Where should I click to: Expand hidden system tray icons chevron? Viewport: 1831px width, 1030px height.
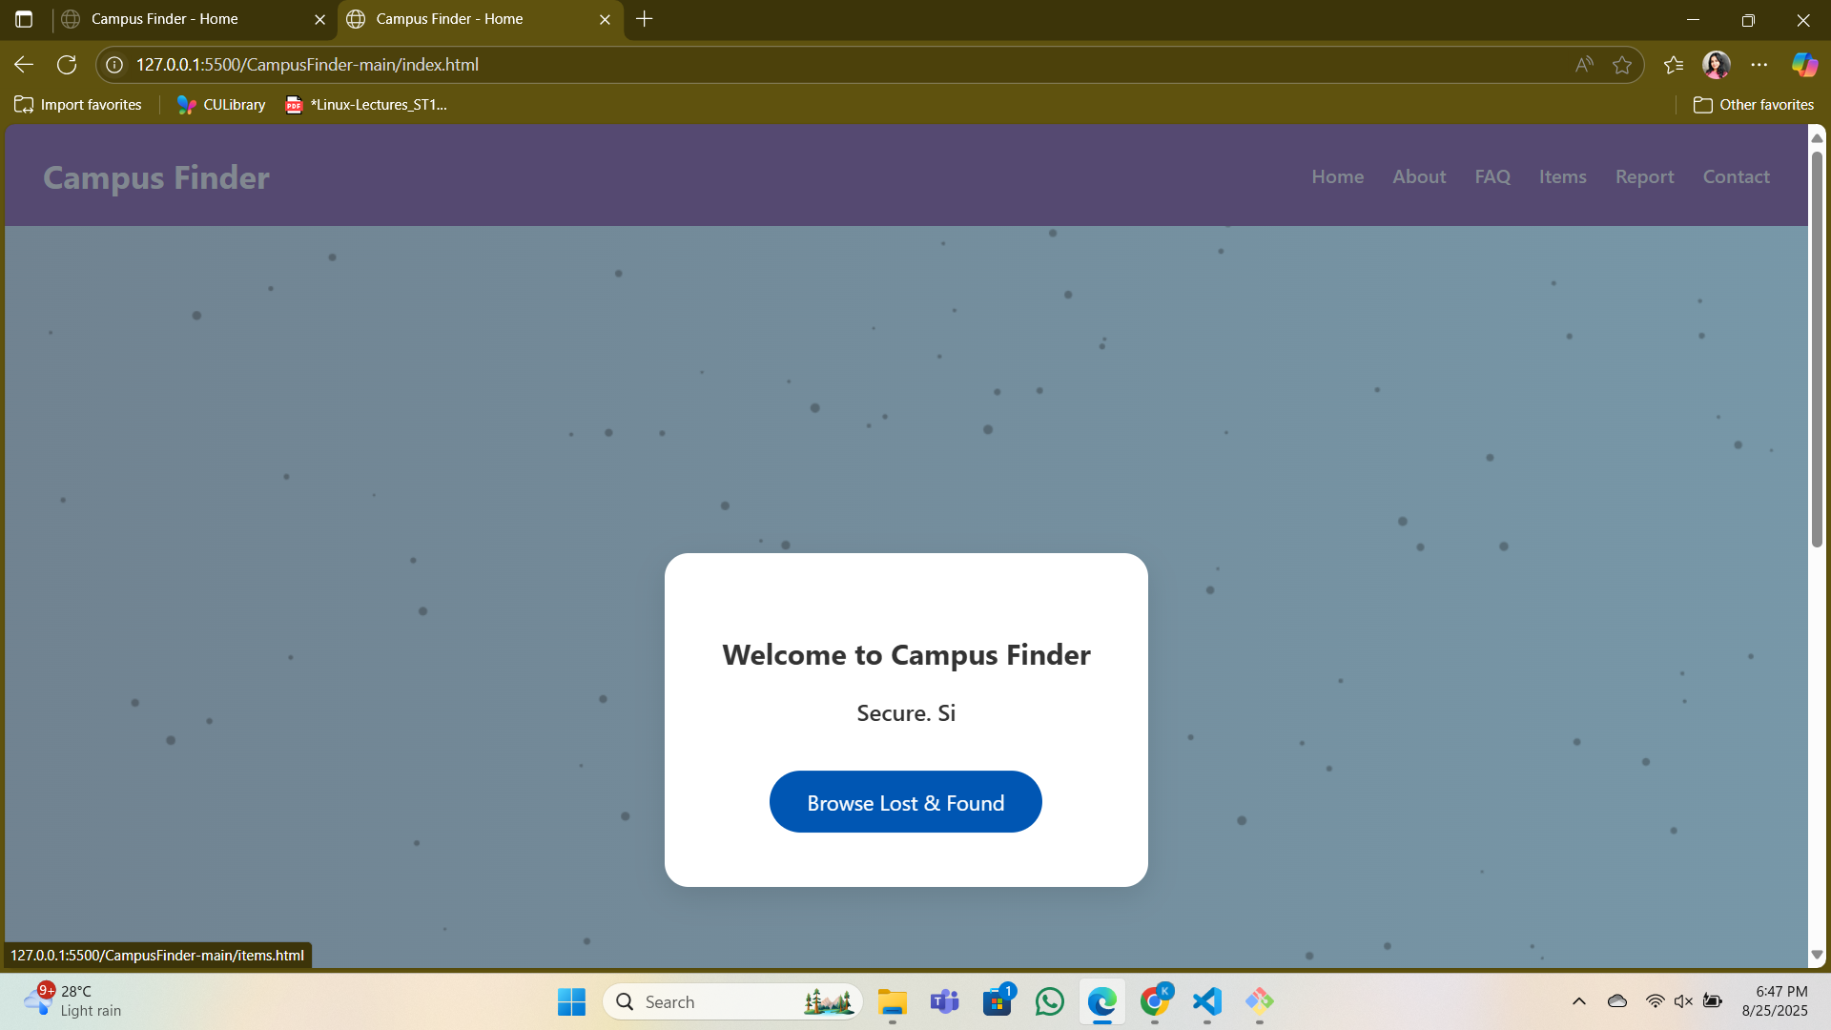pos(1579,1001)
